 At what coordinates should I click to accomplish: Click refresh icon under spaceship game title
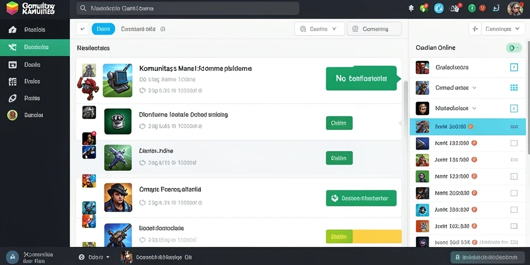(x=142, y=163)
